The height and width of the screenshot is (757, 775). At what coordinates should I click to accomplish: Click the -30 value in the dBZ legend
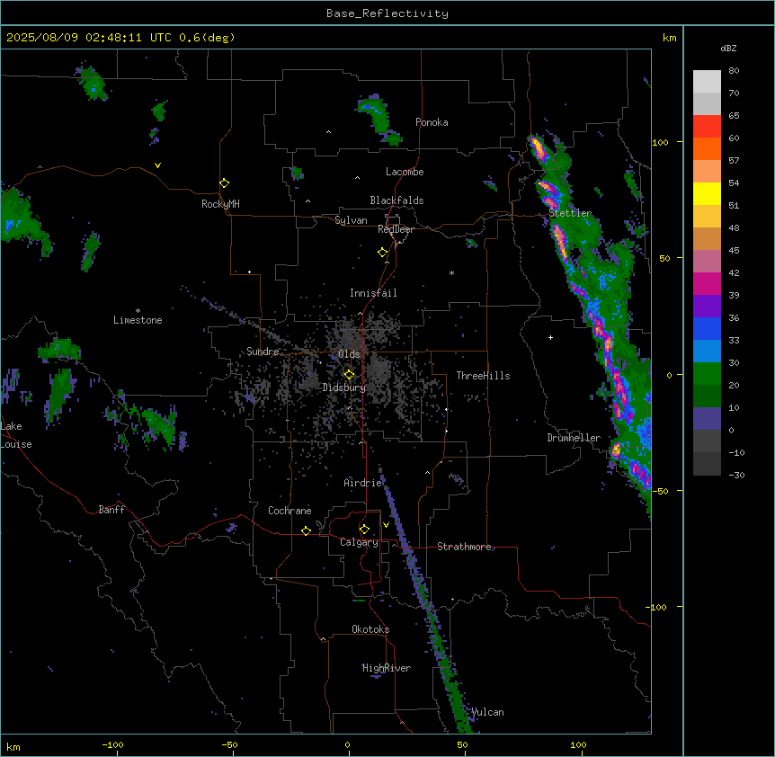coord(736,475)
